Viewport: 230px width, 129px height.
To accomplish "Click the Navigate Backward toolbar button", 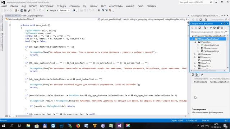I will (5, 10).
